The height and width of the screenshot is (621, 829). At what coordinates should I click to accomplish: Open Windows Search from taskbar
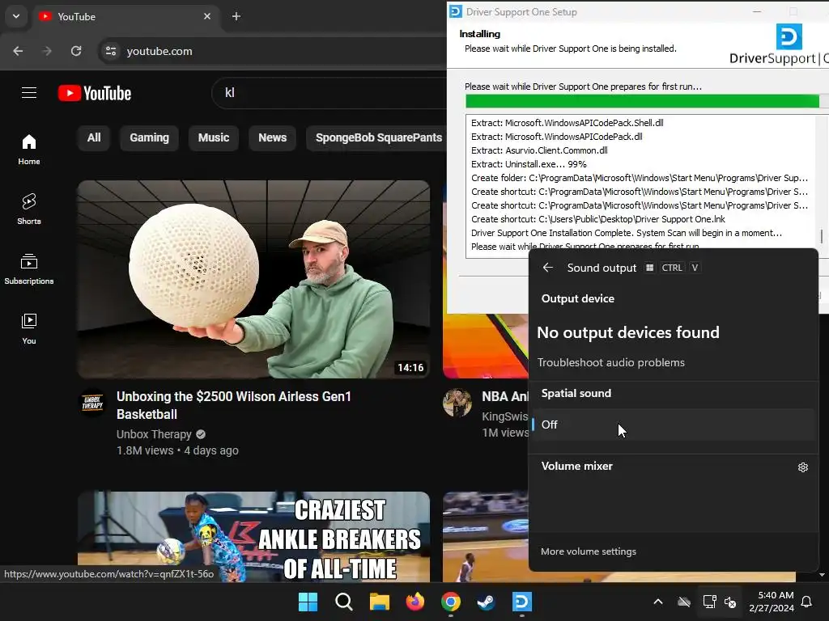(343, 602)
